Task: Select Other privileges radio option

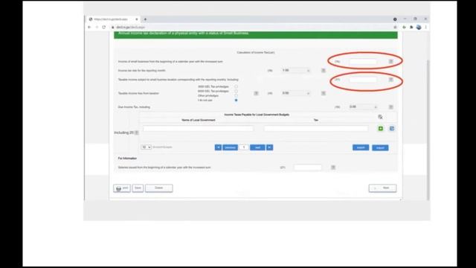Action: click(x=236, y=96)
